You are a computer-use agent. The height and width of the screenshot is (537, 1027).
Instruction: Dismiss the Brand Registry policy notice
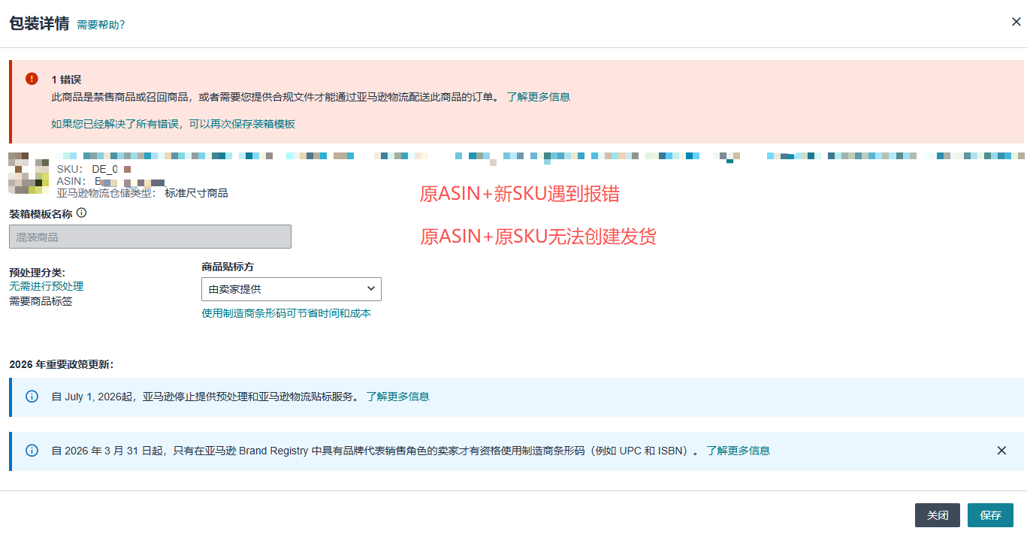tap(1001, 451)
